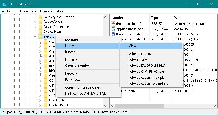Choose Clave from the Nuevo submenu
The width and height of the screenshot is (218, 115).
[x=133, y=46]
